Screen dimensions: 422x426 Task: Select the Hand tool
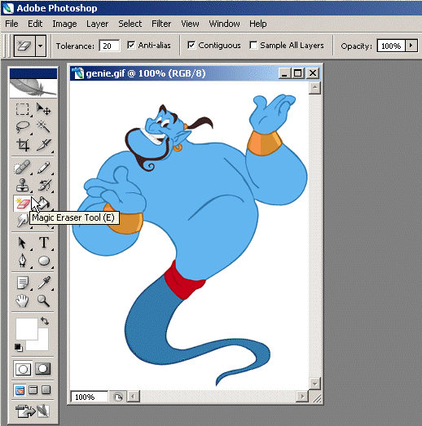click(22, 301)
